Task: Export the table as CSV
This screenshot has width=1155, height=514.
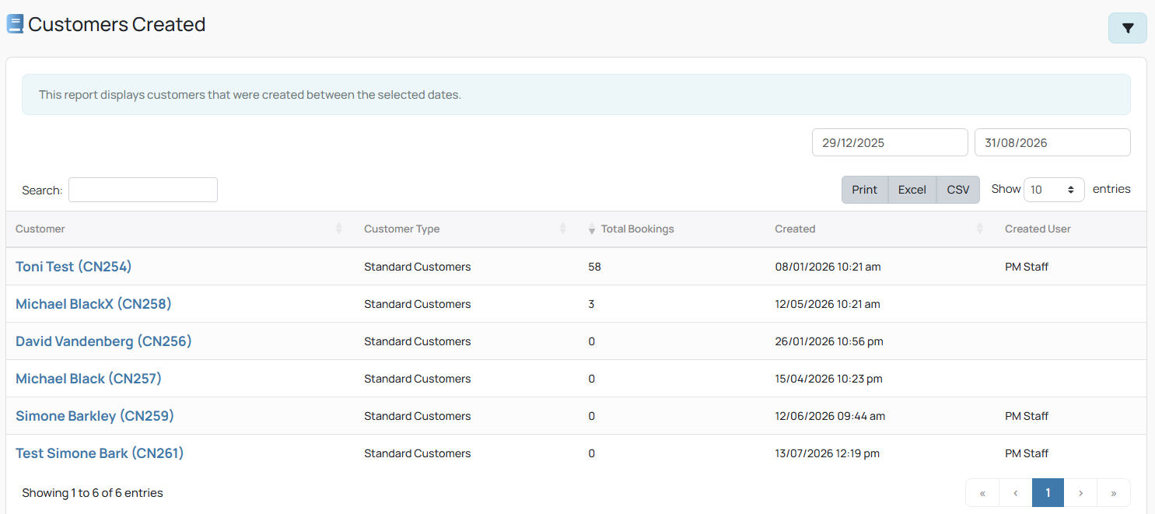Action: pos(958,190)
